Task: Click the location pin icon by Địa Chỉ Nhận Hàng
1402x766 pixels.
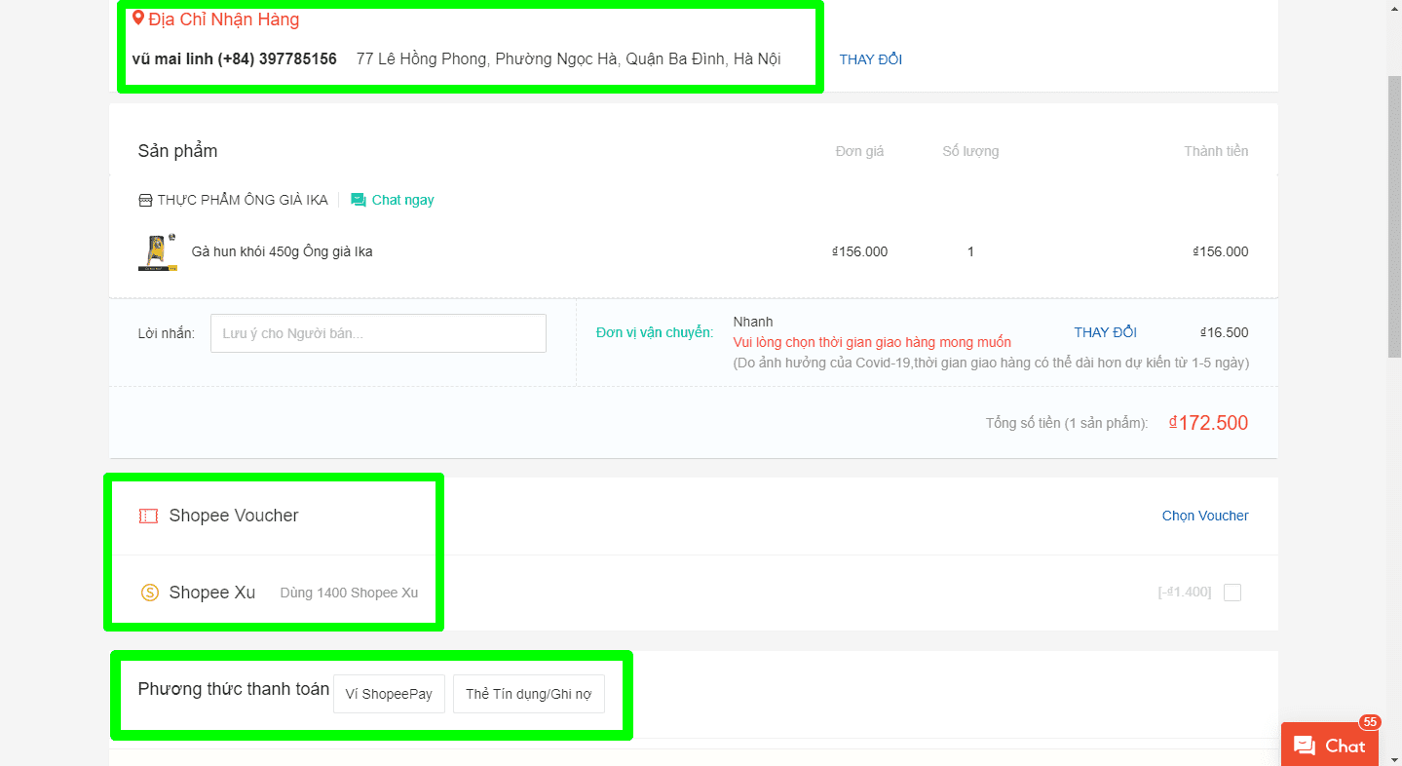Action: pos(138,19)
